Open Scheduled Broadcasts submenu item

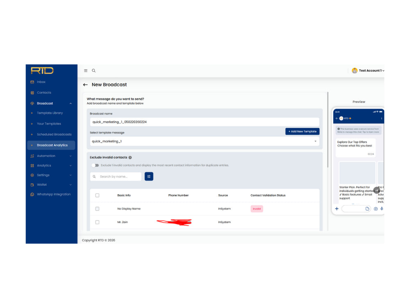[x=54, y=135]
